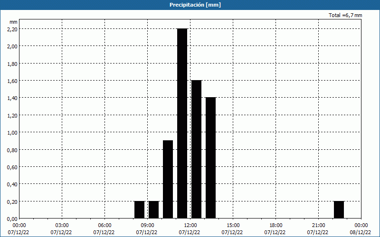Click the 08/12/22 date label
The height and width of the screenshot is (237, 380).
[361, 232]
